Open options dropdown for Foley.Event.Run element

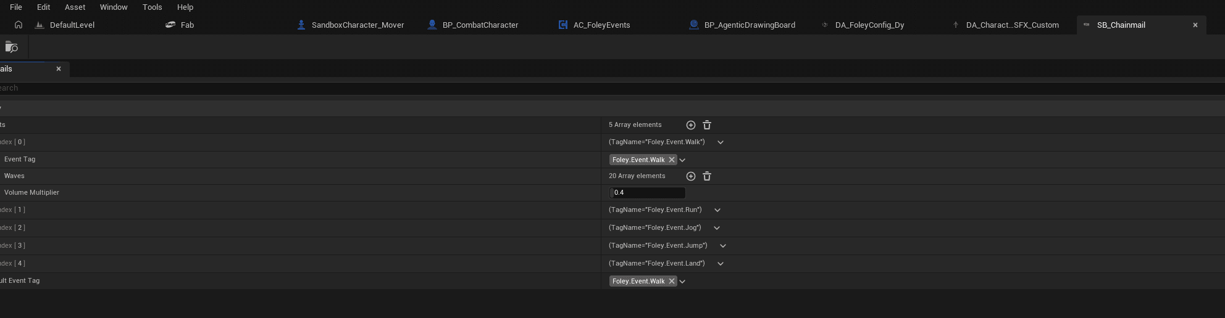pyautogui.click(x=717, y=210)
